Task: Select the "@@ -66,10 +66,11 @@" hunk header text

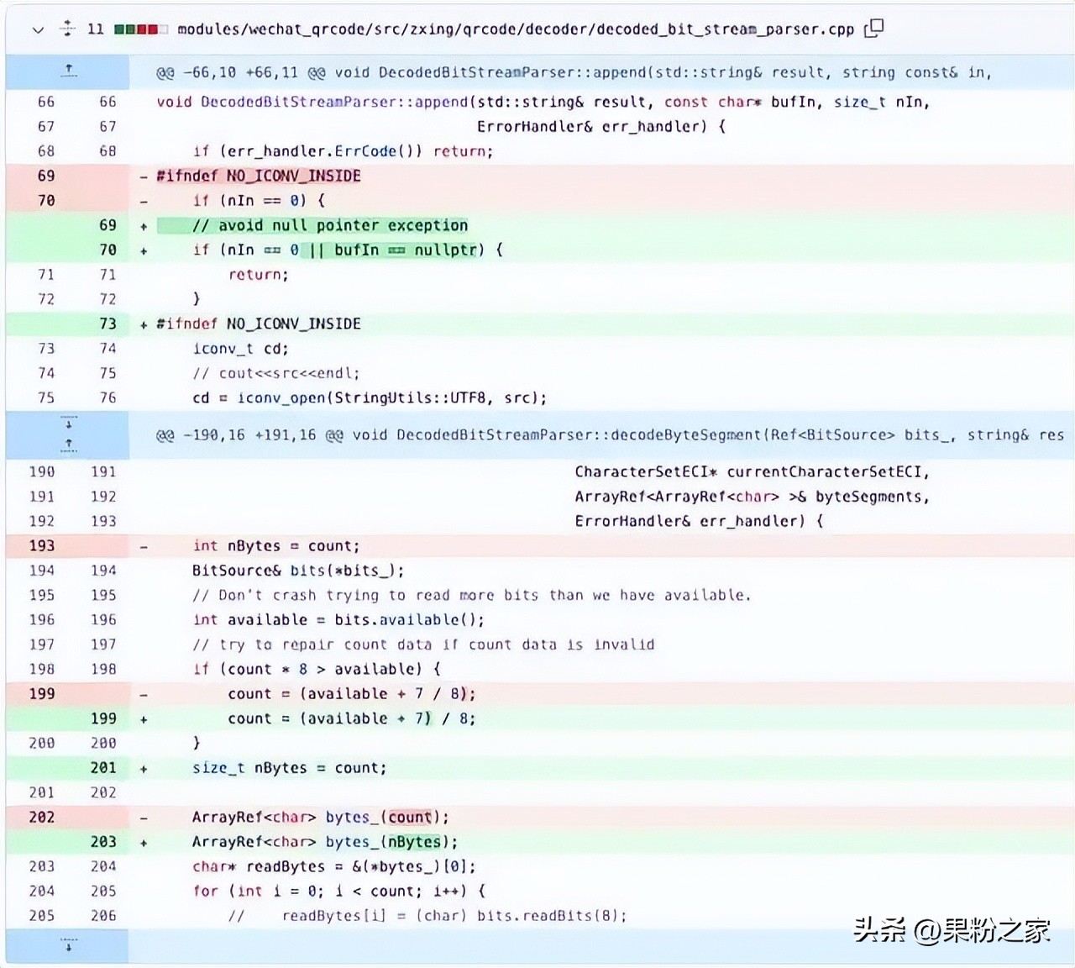Action: pos(241,73)
